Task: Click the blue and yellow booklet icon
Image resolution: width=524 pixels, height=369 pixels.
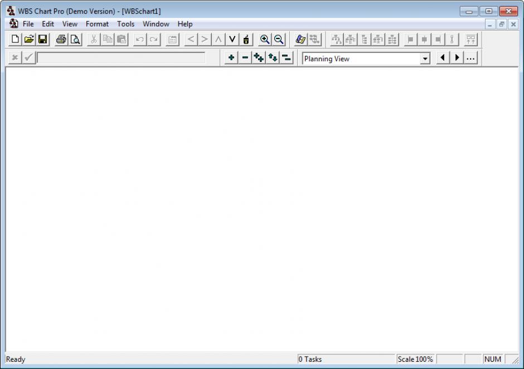Action: pos(300,40)
